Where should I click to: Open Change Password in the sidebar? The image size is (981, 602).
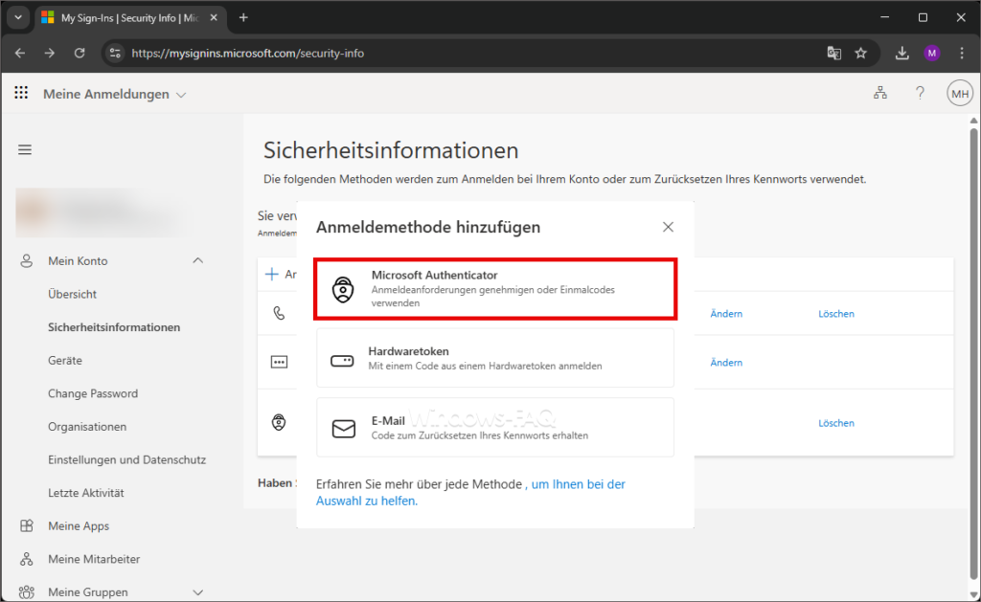pos(93,393)
